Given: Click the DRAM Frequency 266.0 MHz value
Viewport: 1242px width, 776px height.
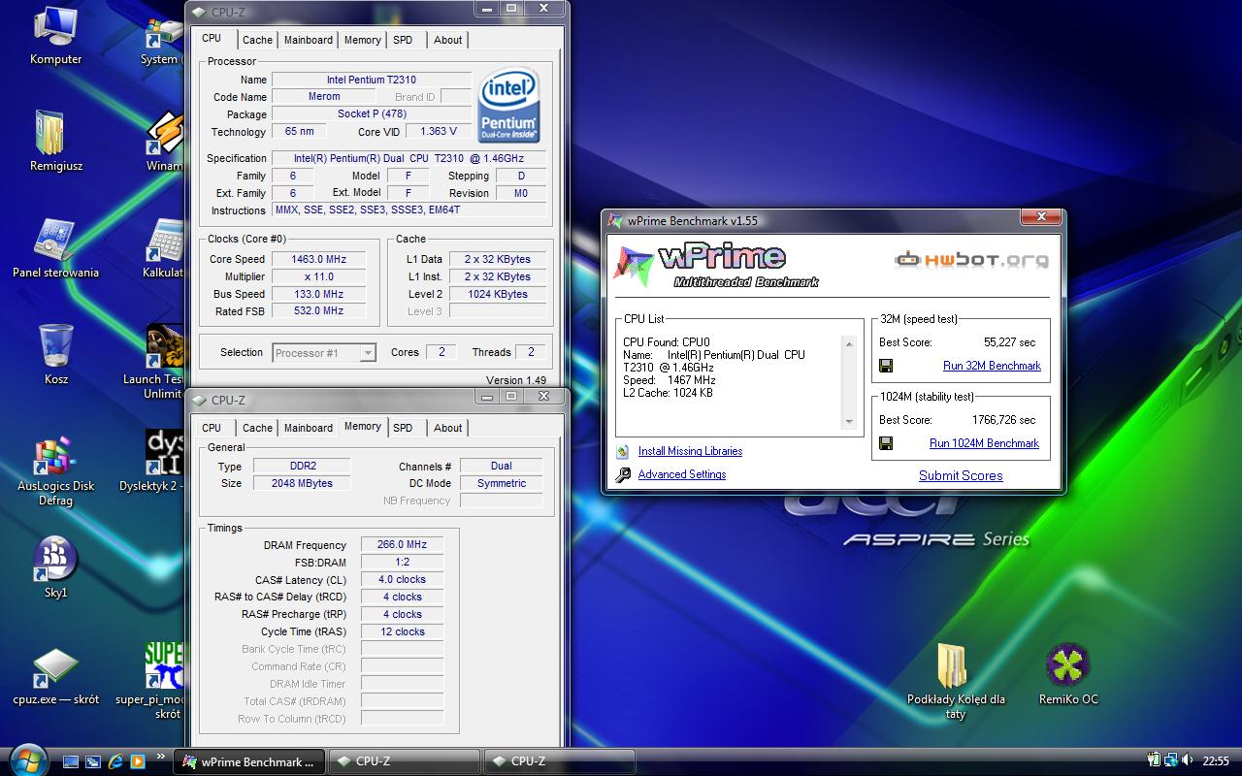Looking at the screenshot, I should (403, 545).
